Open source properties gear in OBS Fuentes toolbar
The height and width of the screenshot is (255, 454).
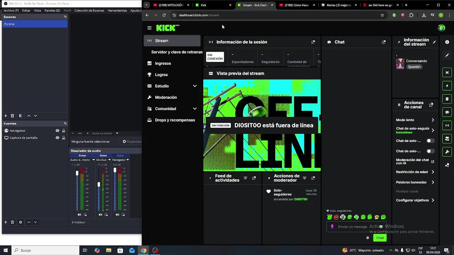tap(21, 222)
